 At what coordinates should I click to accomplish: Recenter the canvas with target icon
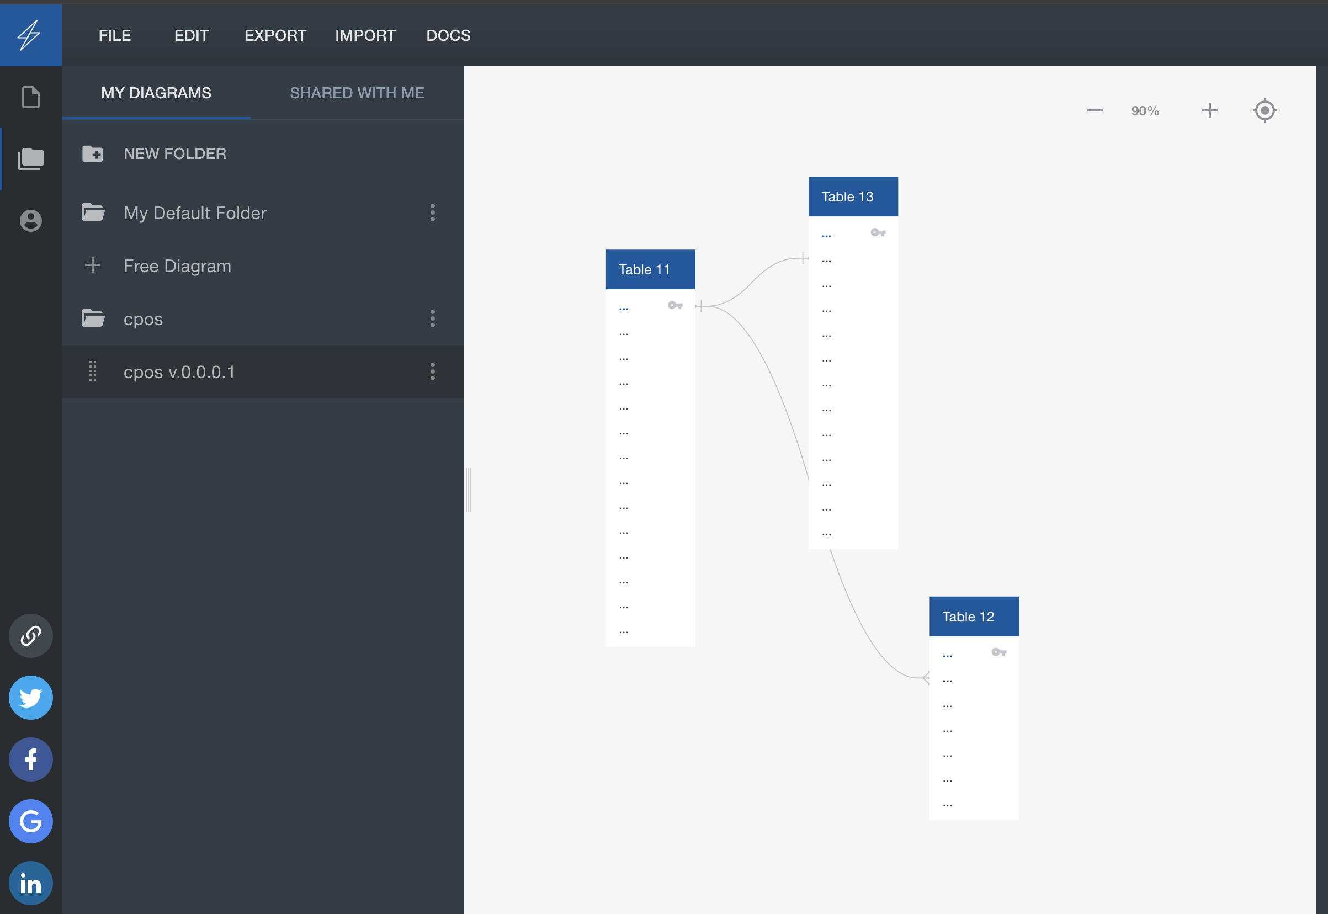(x=1265, y=110)
